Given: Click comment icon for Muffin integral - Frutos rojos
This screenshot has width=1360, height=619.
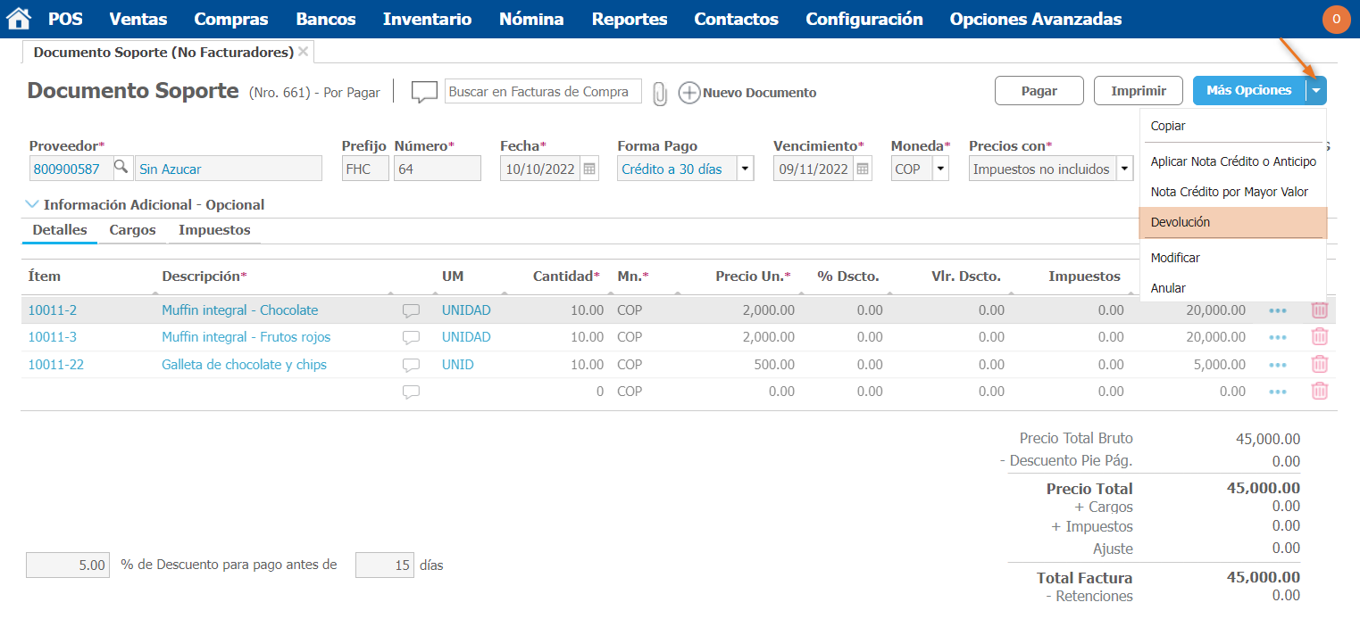Looking at the screenshot, I should (x=411, y=338).
